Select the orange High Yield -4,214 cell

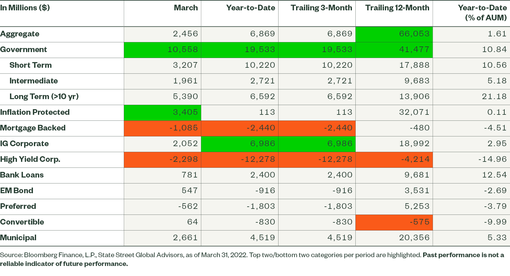(x=415, y=159)
